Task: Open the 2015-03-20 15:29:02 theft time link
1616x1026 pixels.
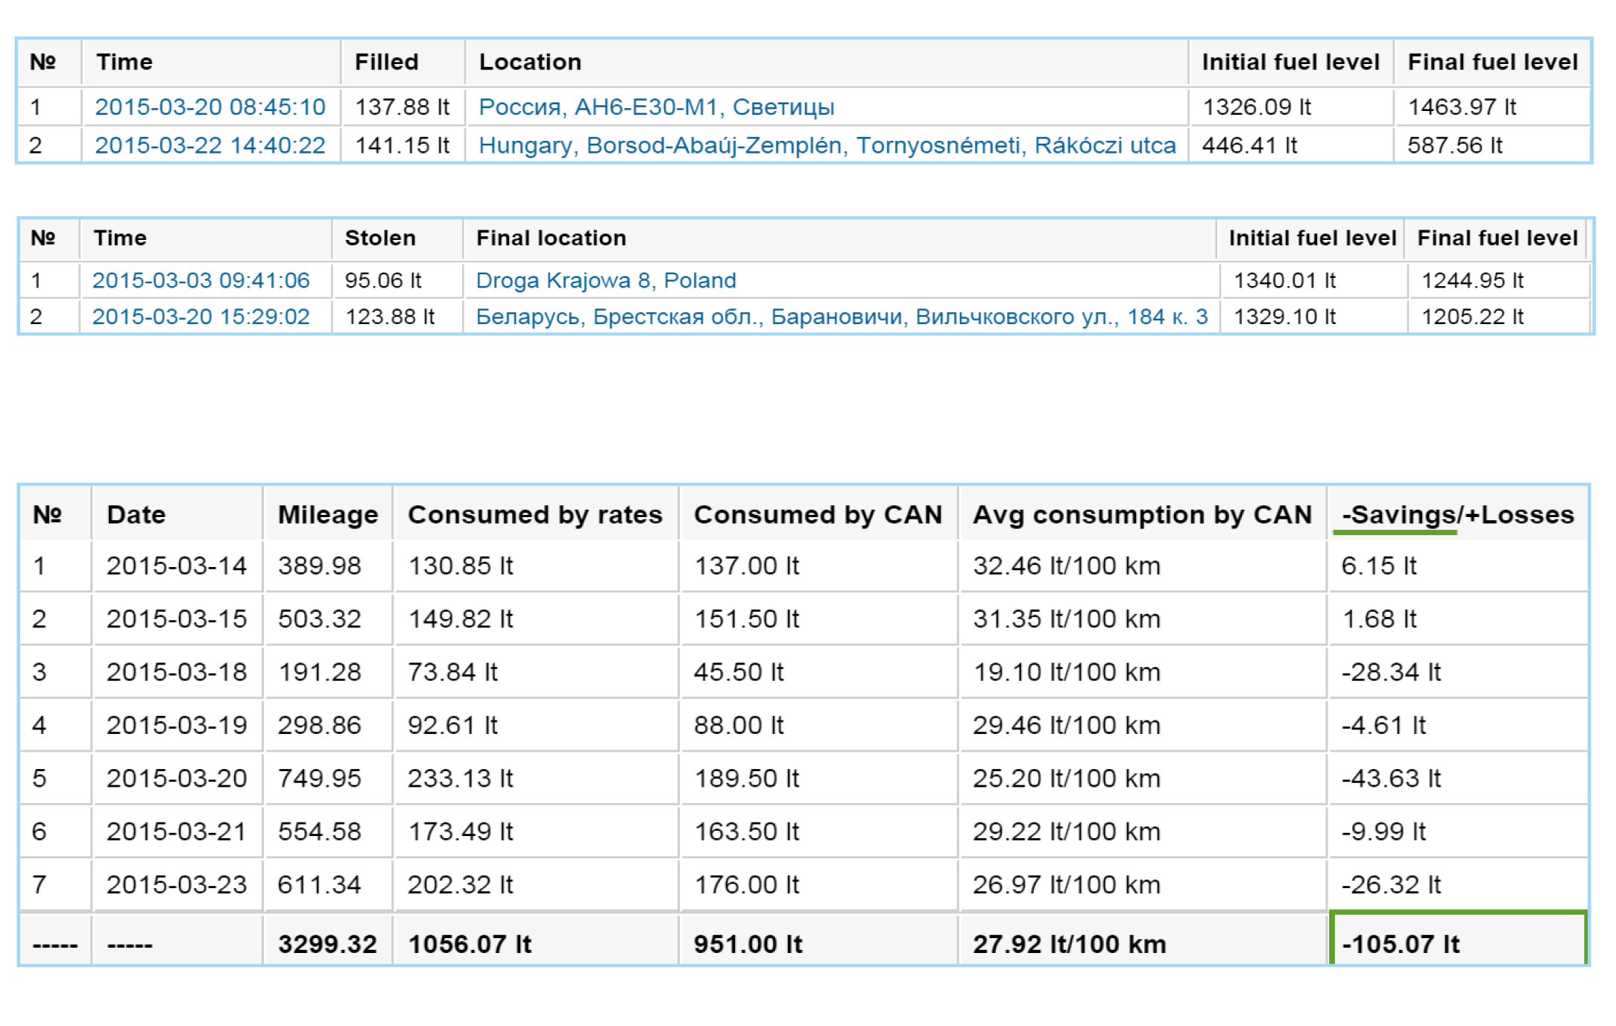Action: point(201,317)
